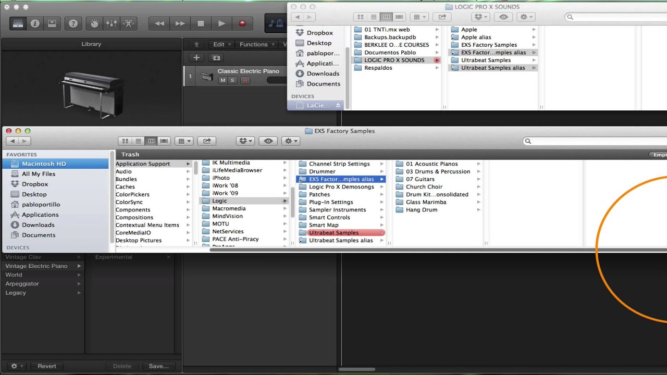Click the electric piano thumbnail in Library
This screenshot has width=667, height=375.
(x=92, y=94)
